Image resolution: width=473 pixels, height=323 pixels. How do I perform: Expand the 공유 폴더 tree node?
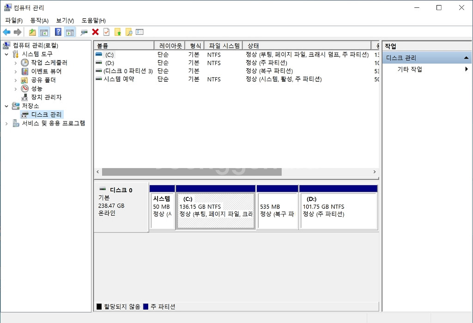pyautogui.click(x=16, y=80)
